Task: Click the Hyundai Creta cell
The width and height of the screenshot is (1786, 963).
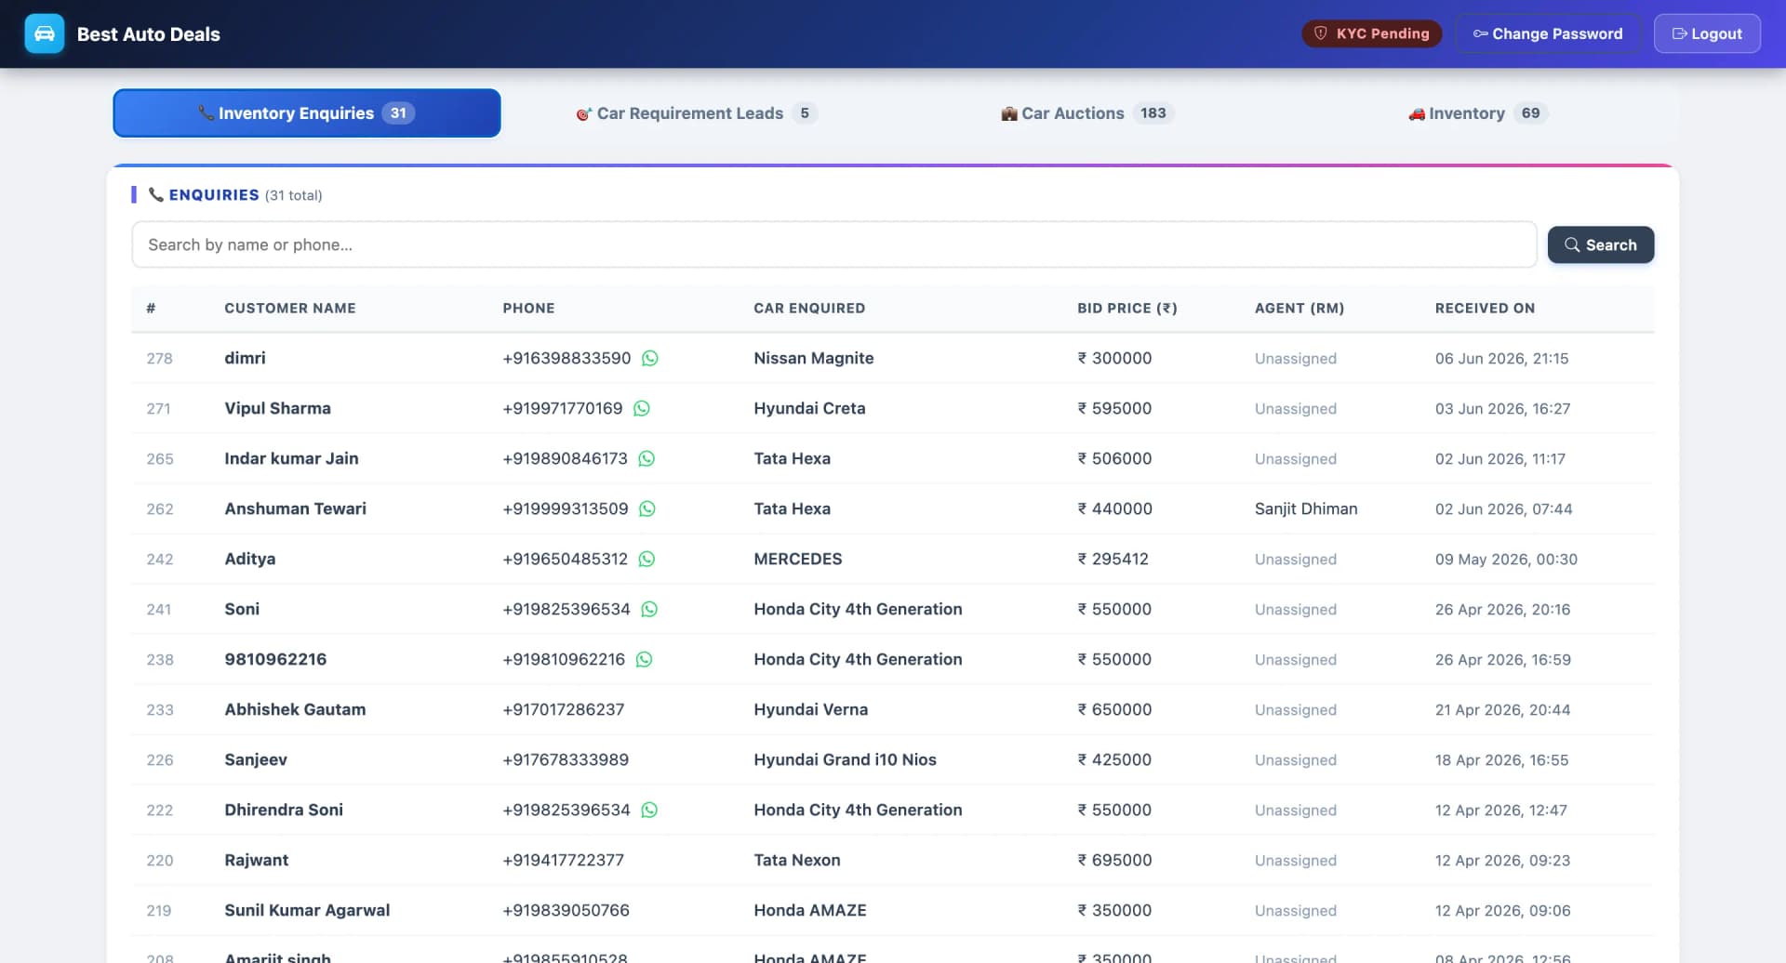Action: point(809,408)
